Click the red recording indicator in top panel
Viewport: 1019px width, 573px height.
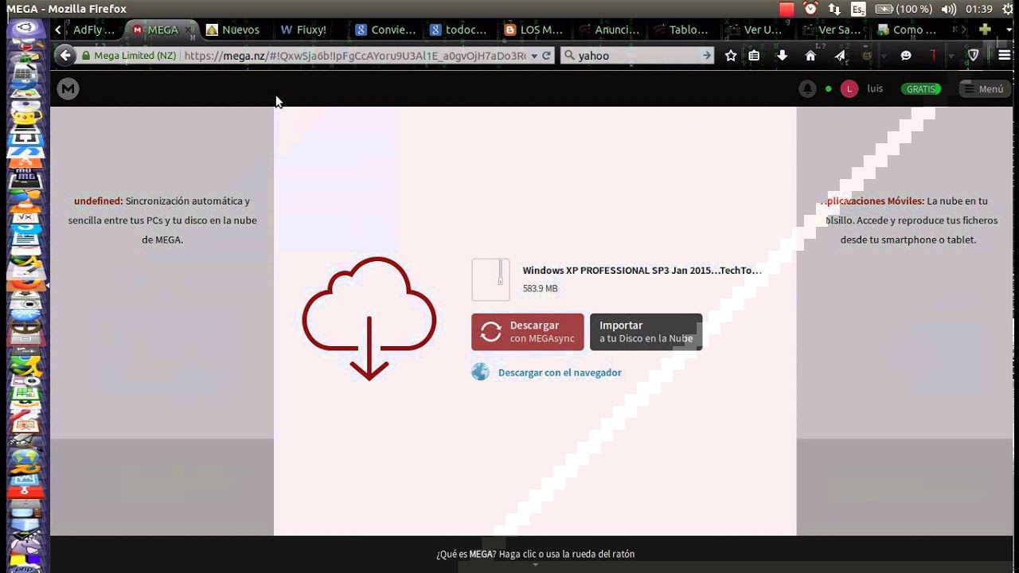[787, 9]
